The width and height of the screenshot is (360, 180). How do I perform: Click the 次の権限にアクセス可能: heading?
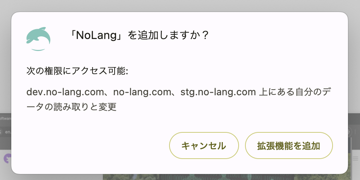pos(77,71)
